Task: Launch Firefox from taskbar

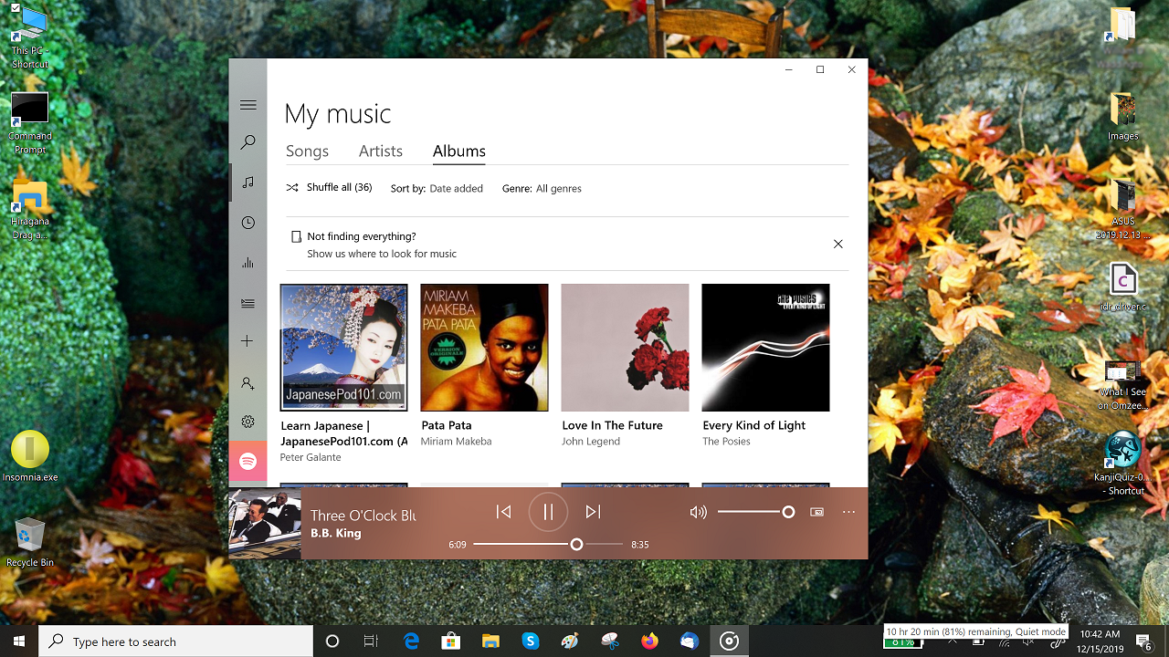Action: (649, 641)
